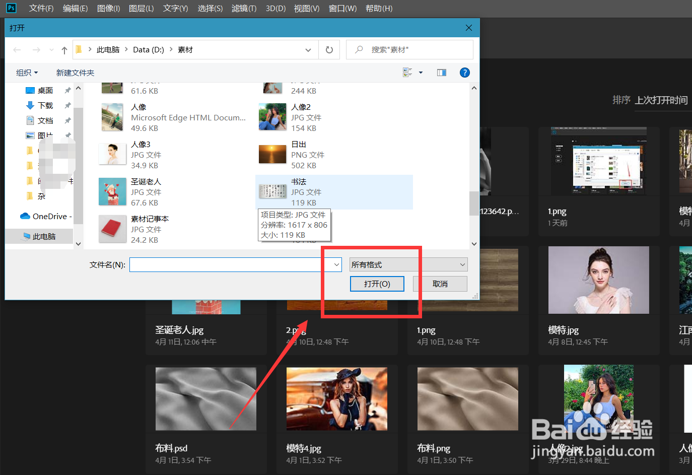Click the 新建文件夹 button
This screenshot has width=692, height=475.
pos(75,73)
